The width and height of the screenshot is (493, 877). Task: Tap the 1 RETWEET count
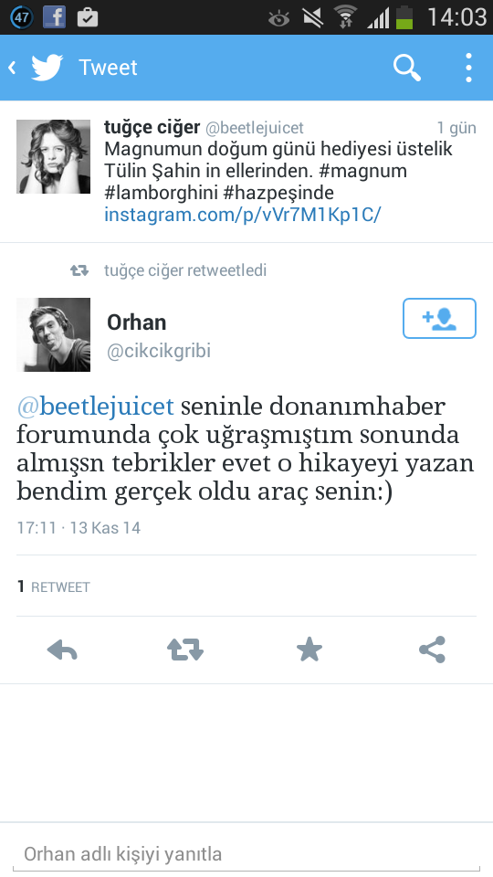(x=53, y=586)
